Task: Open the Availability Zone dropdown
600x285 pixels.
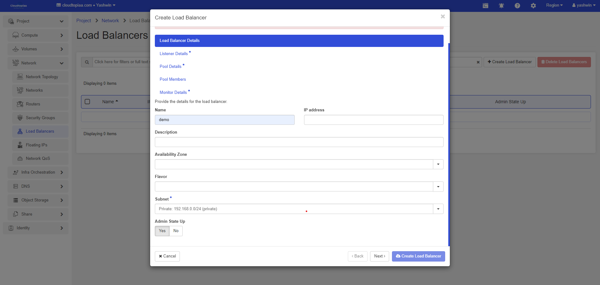Action: tap(438, 164)
